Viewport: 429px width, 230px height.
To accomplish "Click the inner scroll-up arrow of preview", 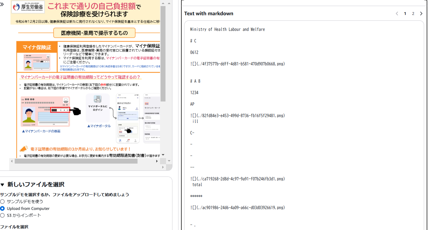I will (163, 3).
